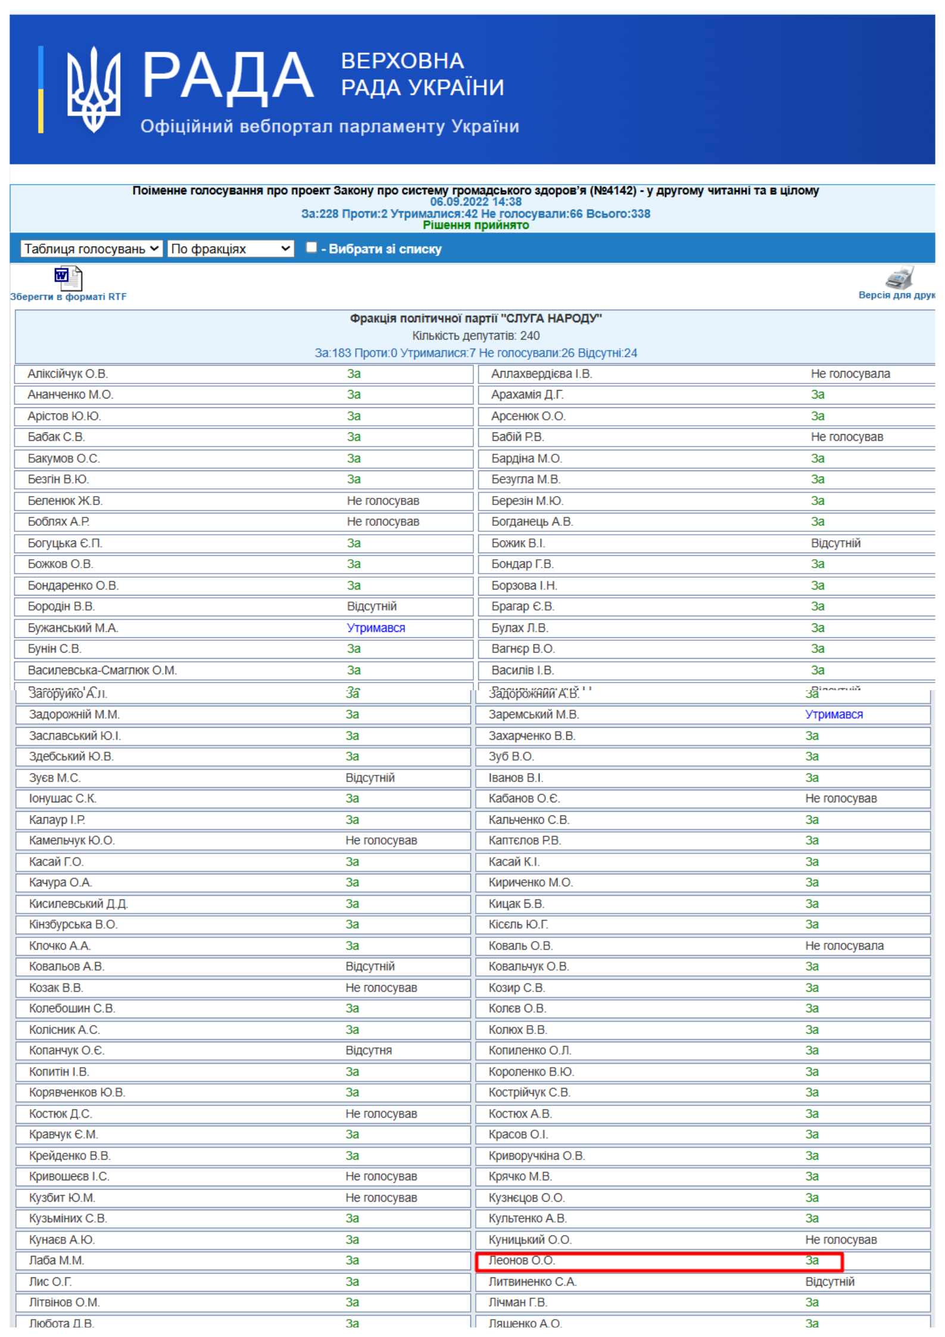This screenshot has height=1337, width=945.
Task: Click 'Утримався' vote for Заремський М.В.
Action: point(834,714)
